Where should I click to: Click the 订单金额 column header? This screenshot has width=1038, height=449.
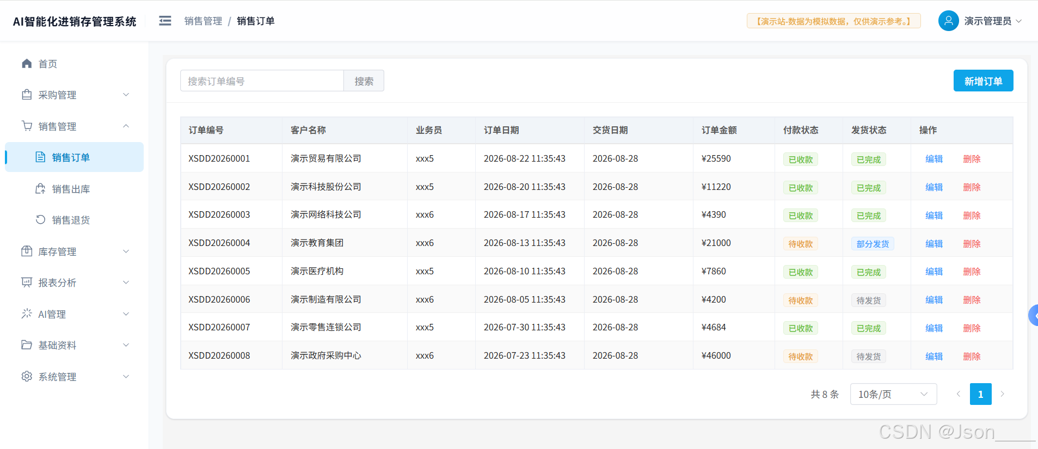pyautogui.click(x=719, y=130)
